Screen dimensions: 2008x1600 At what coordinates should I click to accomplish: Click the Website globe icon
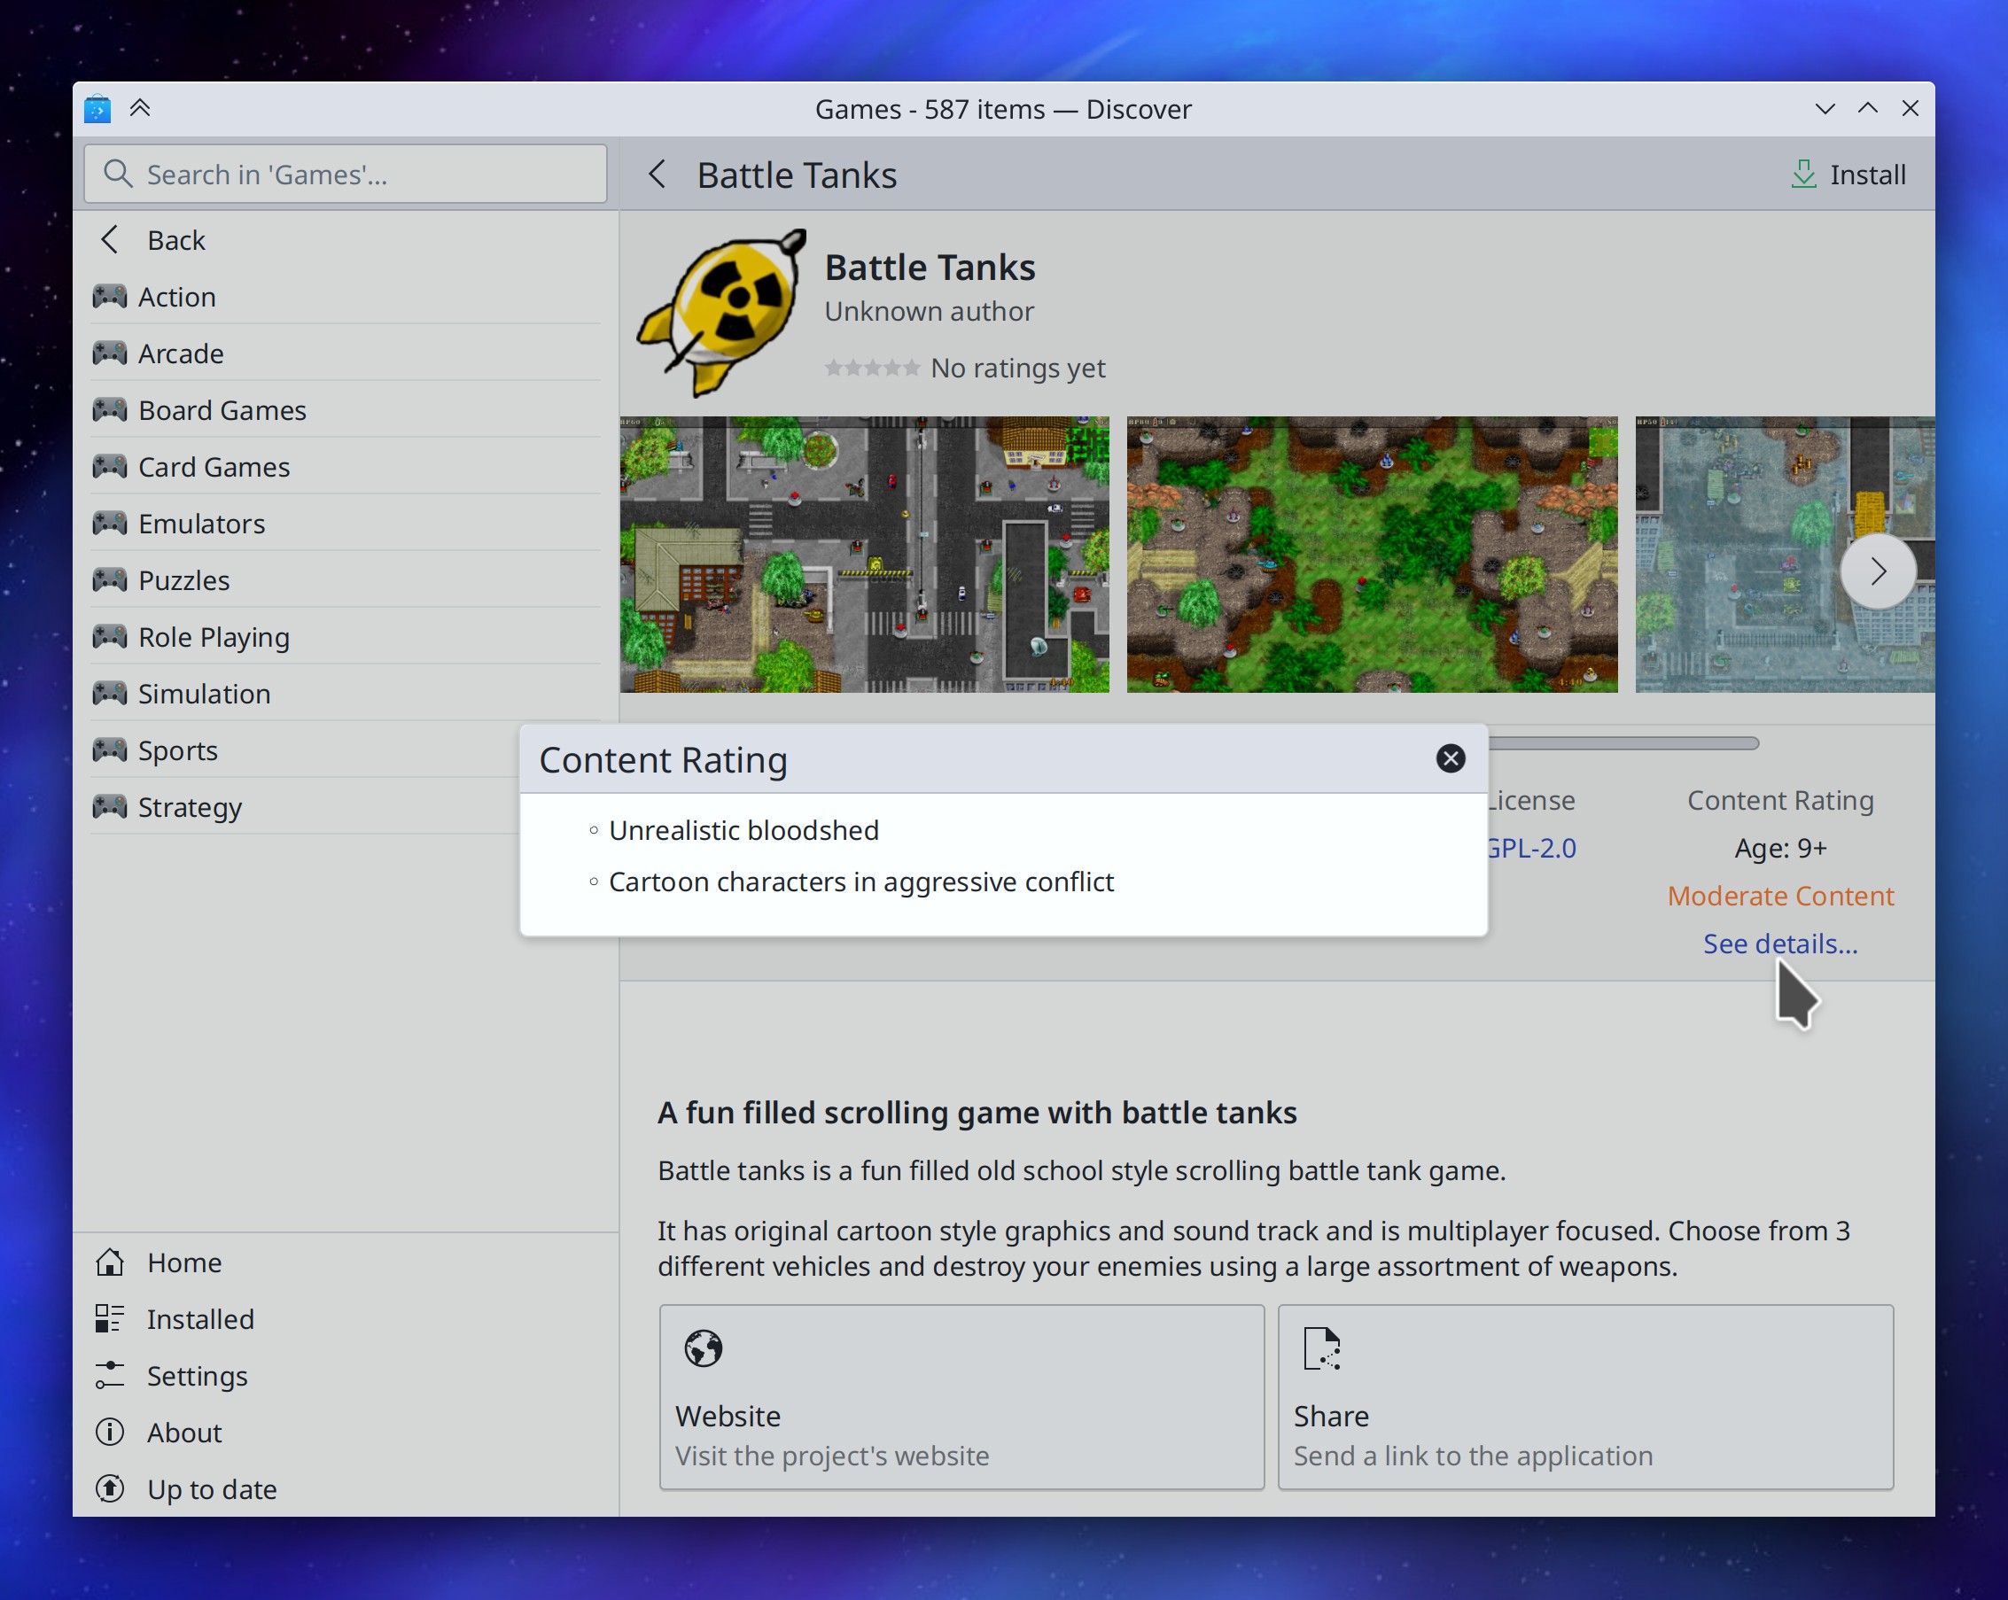click(x=704, y=1348)
